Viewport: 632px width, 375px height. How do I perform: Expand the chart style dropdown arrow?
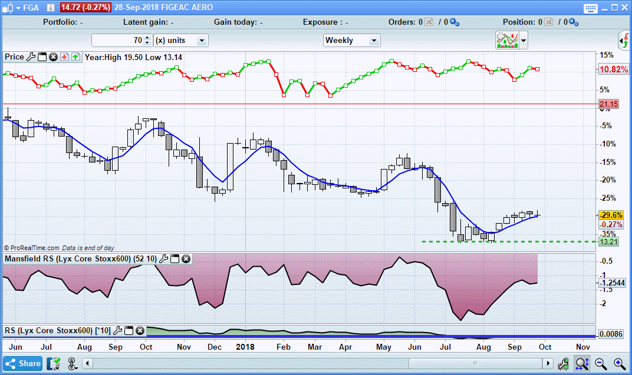point(524,41)
